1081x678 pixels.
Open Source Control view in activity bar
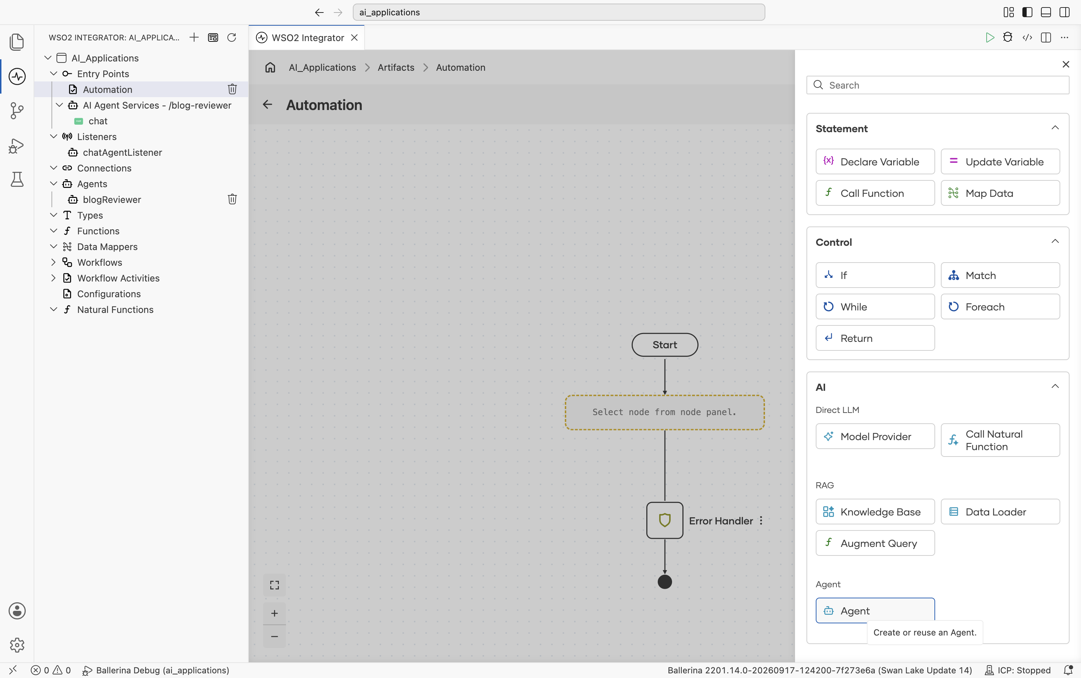16,110
